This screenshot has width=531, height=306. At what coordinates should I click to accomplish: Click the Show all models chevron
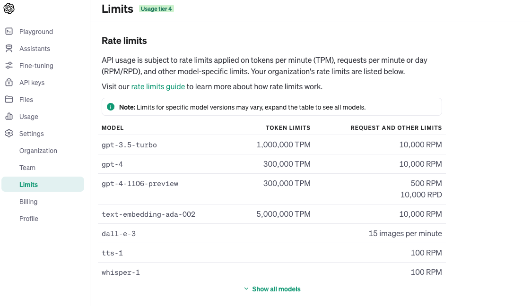246,289
